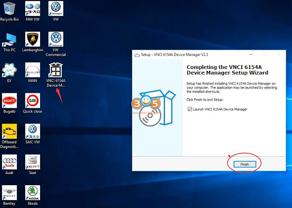Click the EV desktop shortcut
Viewport: 292px width, 208px height.
(9, 73)
